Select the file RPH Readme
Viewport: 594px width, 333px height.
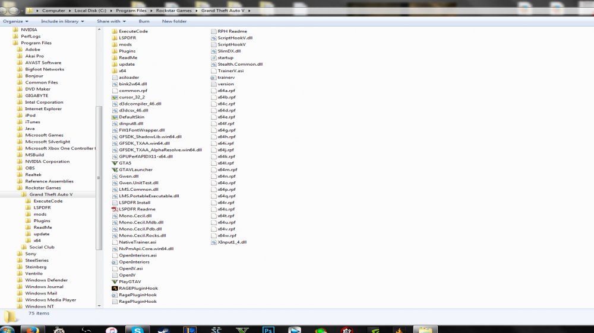point(232,31)
